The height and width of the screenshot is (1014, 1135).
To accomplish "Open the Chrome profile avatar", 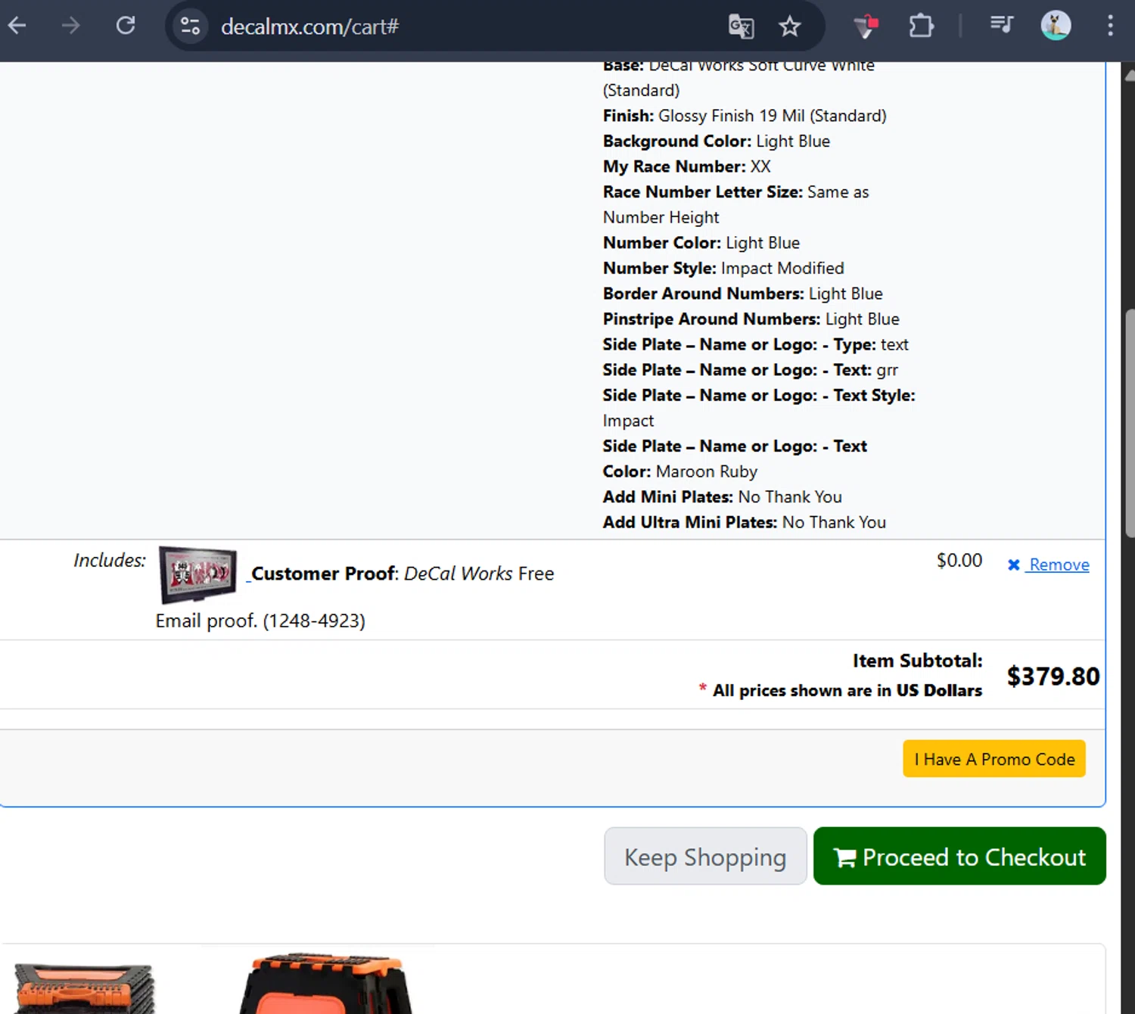I will [1056, 26].
